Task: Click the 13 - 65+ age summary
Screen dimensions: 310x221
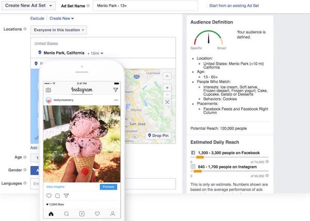Action: pyautogui.click(x=210, y=77)
